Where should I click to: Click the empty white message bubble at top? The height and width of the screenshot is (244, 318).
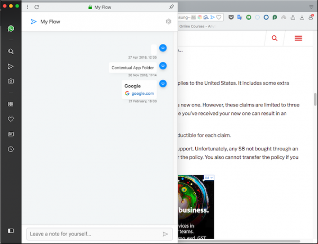pos(154,50)
